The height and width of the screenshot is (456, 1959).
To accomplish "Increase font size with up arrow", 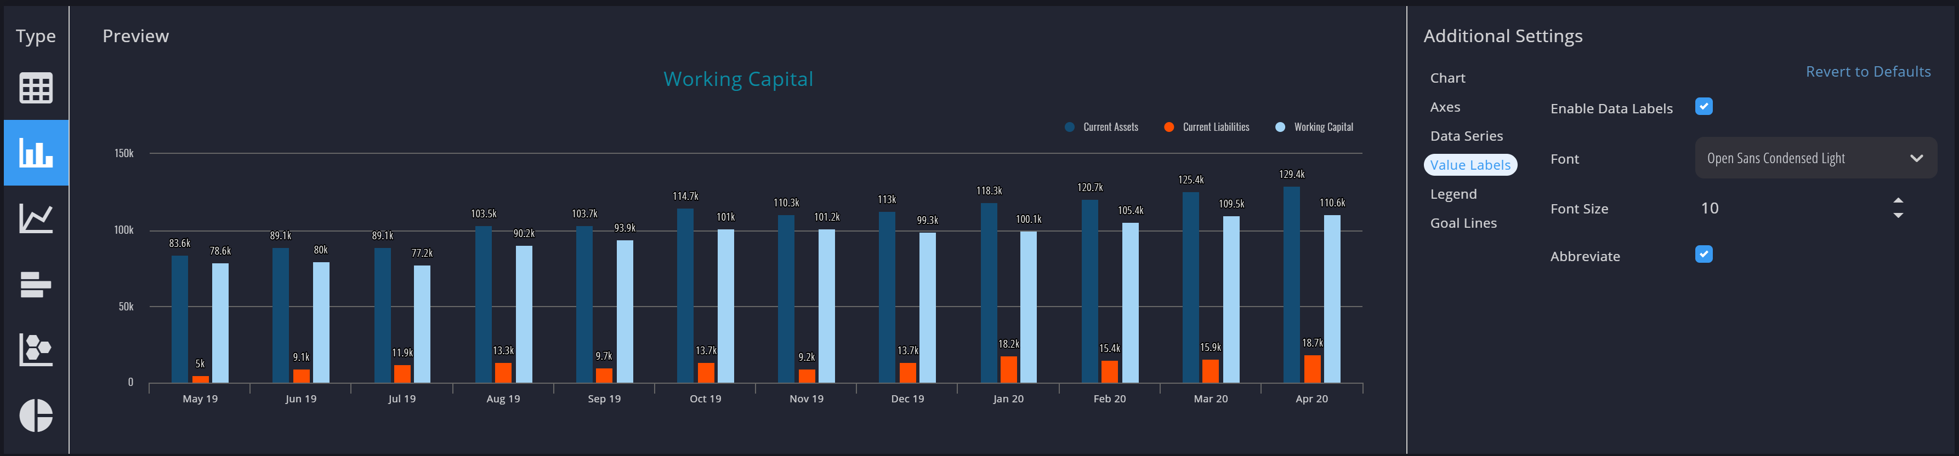I will point(1898,200).
